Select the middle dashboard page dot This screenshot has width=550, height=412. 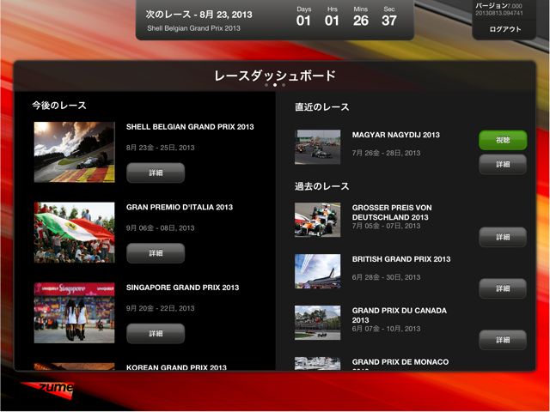(x=275, y=85)
